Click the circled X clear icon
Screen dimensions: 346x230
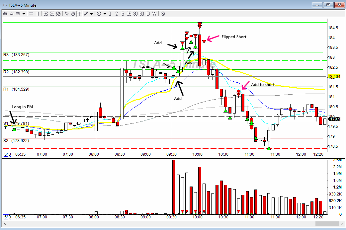[x=163, y=14]
